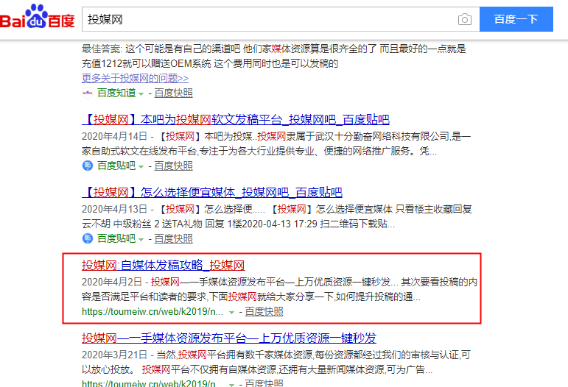Open camera image search icon
Viewport: 568px width, 387px height.
coord(464,19)
